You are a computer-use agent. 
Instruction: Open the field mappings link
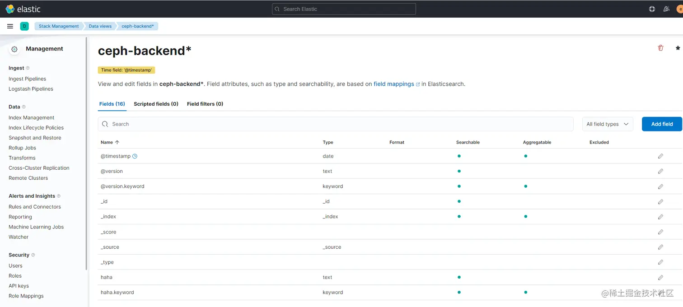click(x=394, y=84)
